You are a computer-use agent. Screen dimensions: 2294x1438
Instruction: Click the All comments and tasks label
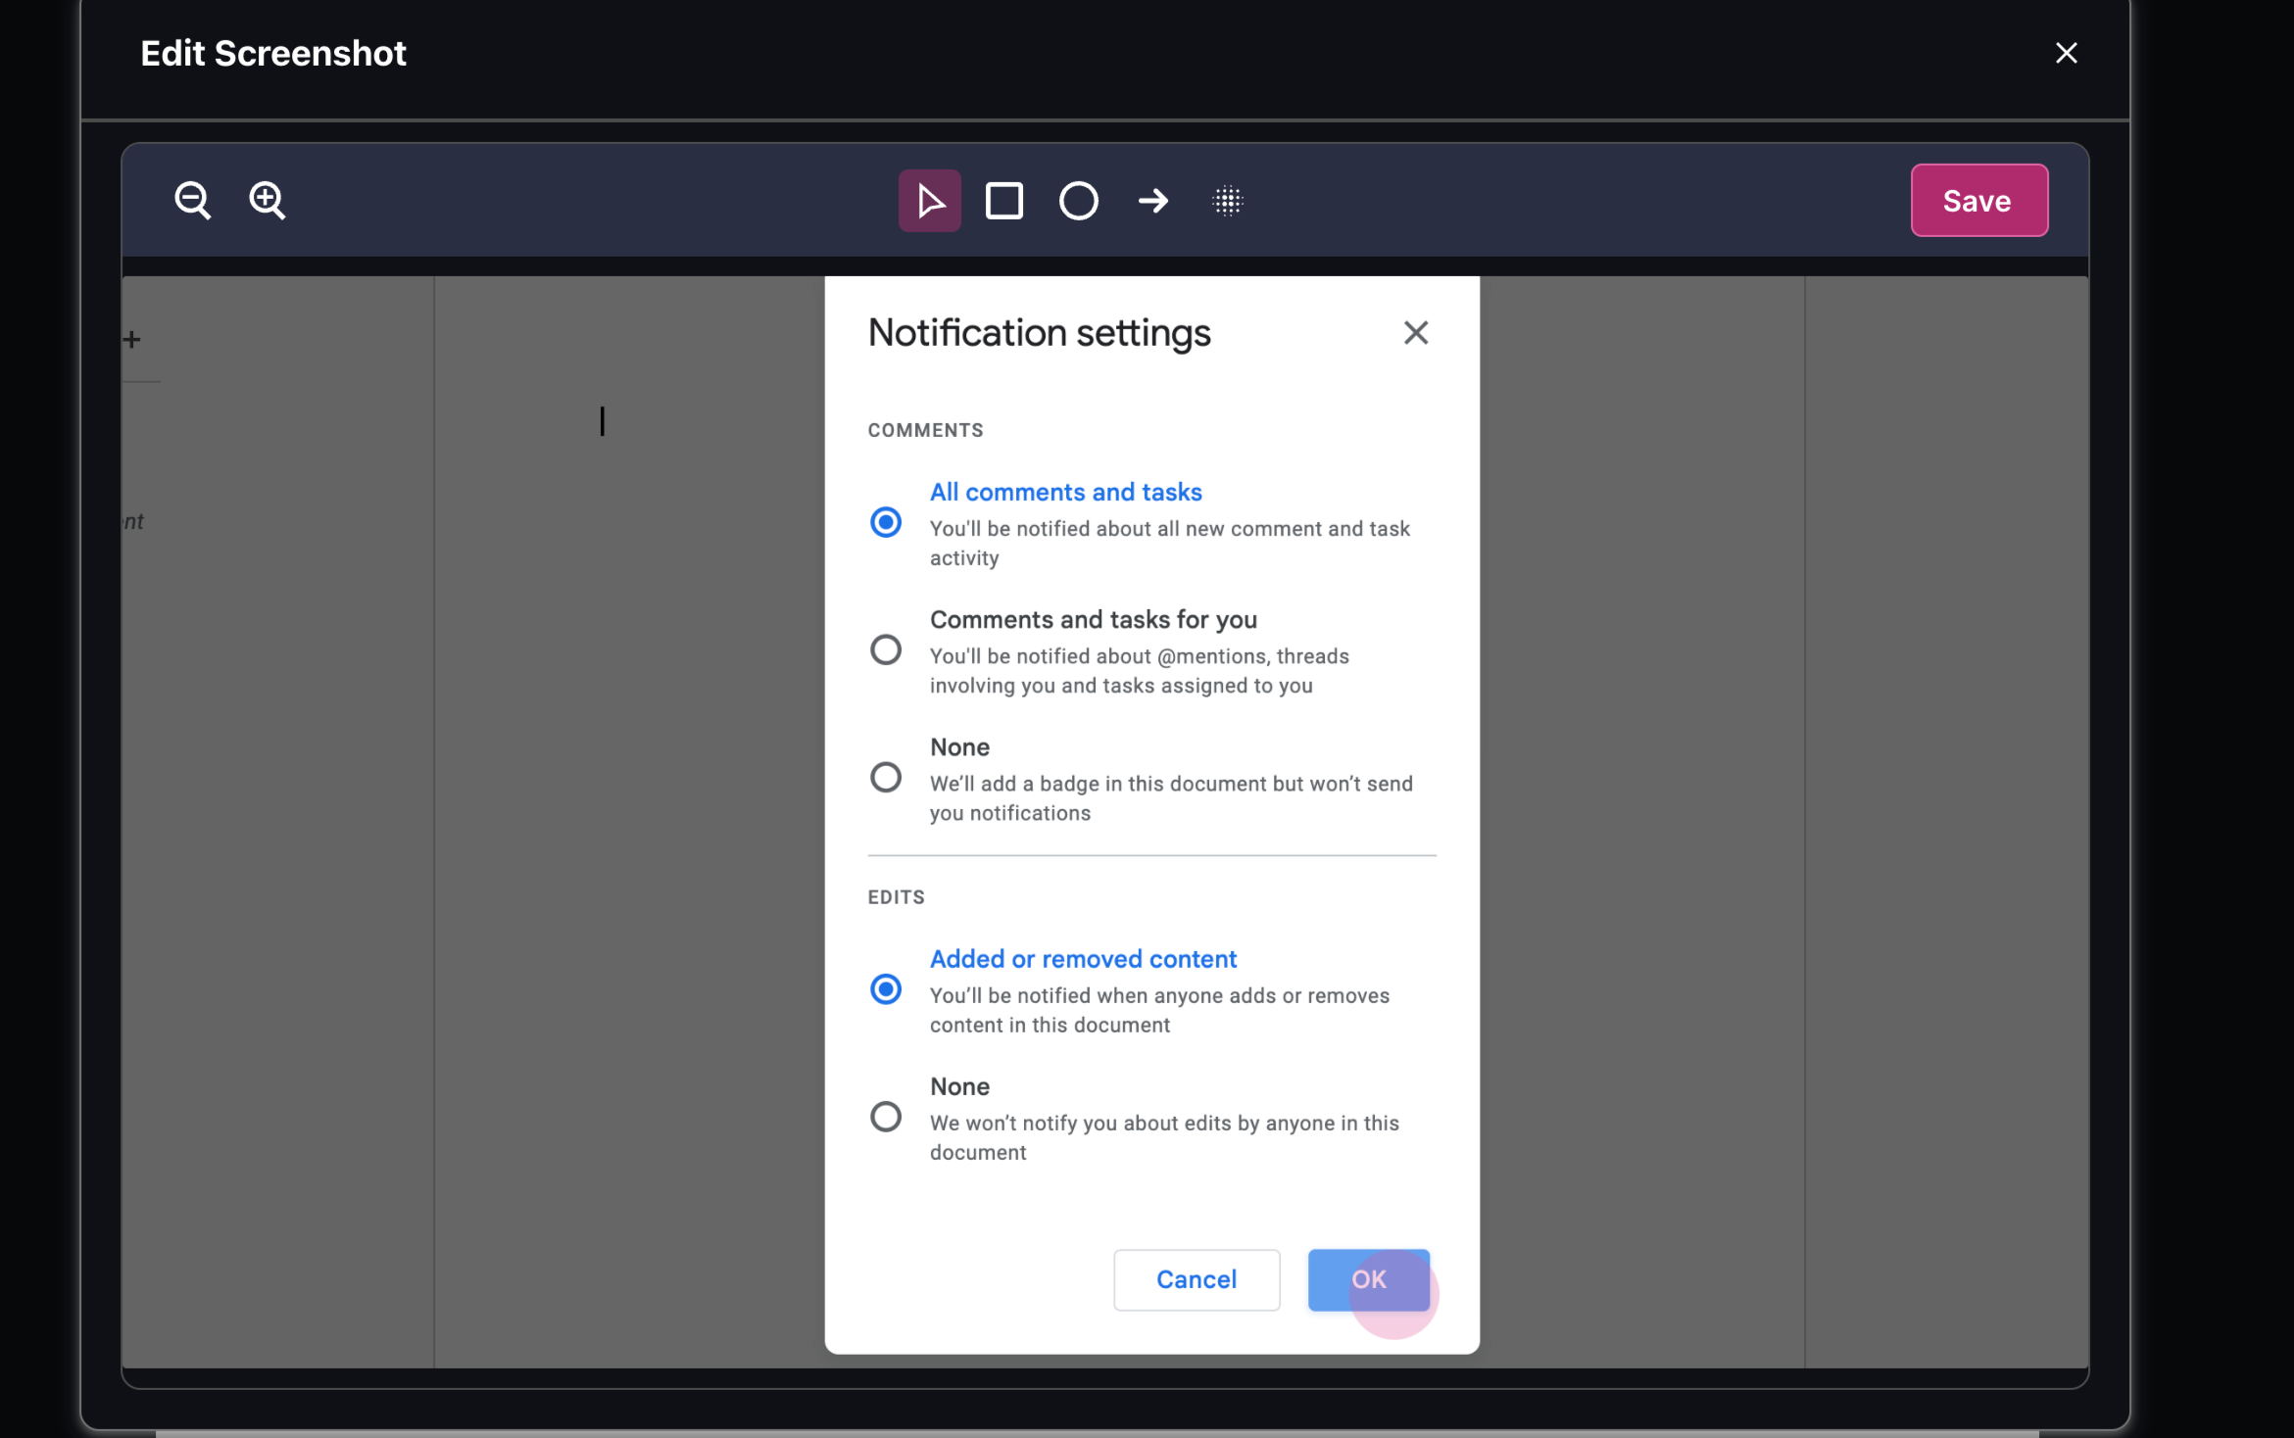[x=1065, y=492]
